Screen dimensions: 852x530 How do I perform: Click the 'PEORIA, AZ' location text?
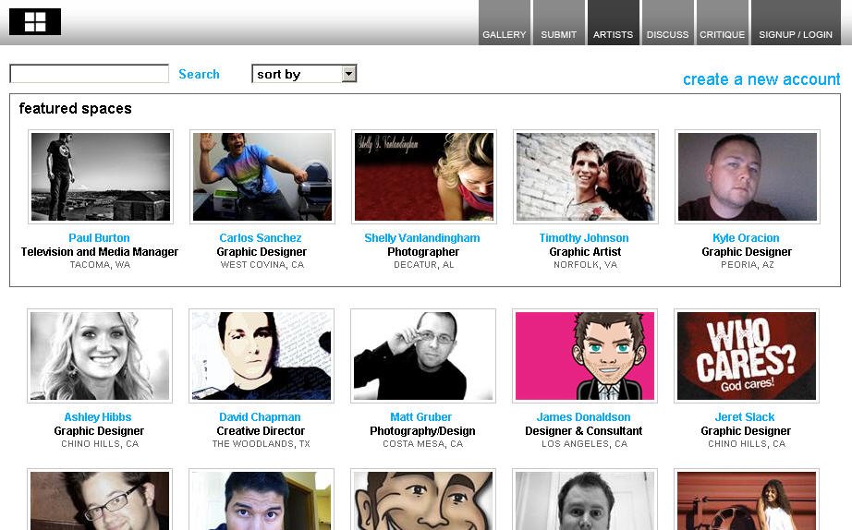(x=748, y=265)
